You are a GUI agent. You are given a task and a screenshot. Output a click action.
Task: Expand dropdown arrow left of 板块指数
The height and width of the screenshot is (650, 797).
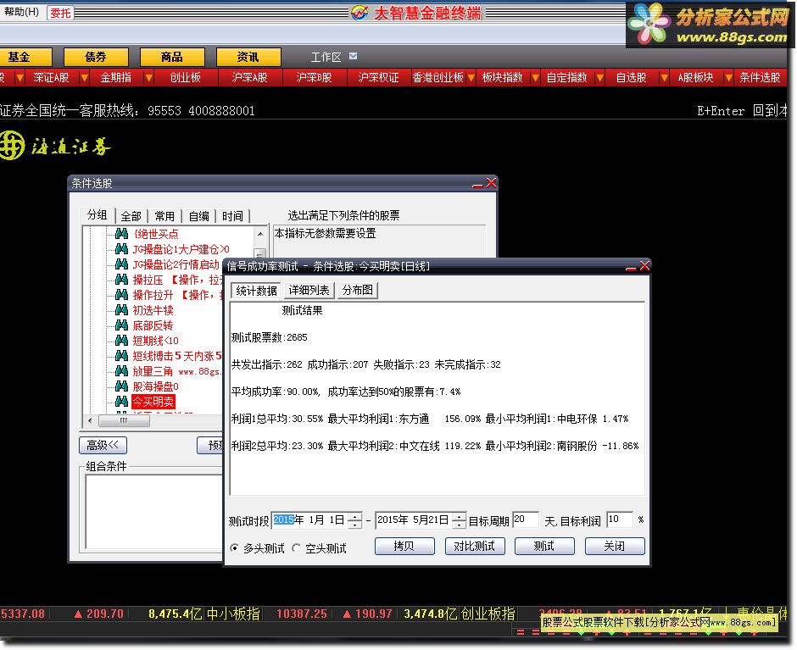(x=471, y=78)
